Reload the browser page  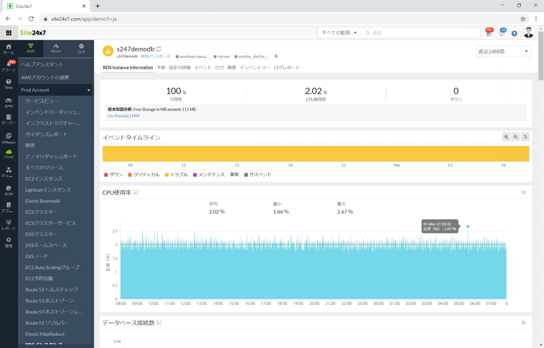tap(31, 19)
